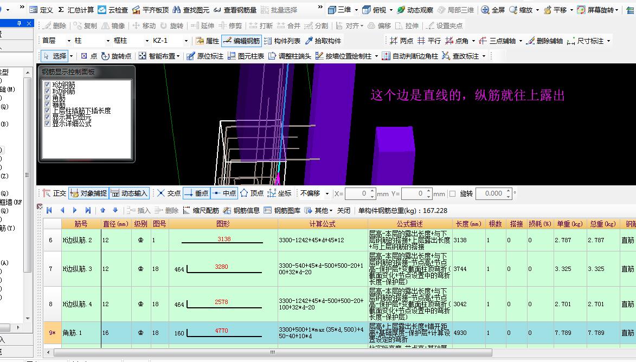636x362 pixels.
Task: Select the 延伸 extend tool
Action: coord(202,25)
